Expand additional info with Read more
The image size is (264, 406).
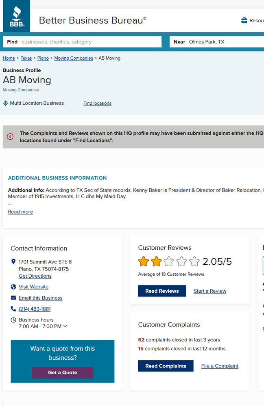(x=20, y=212)
